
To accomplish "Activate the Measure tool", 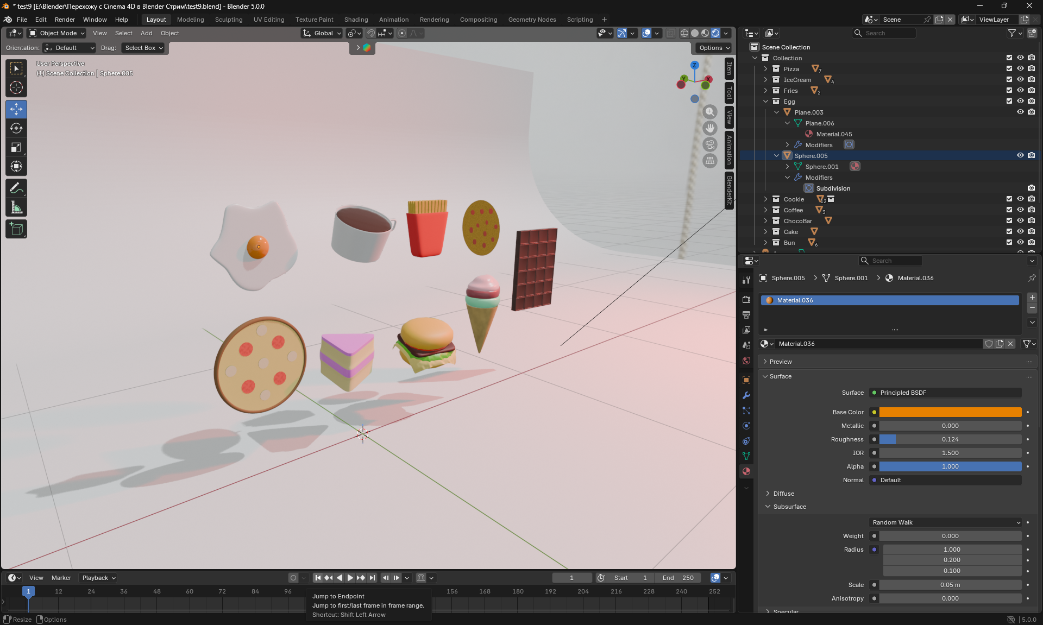I will pos(16,207).
